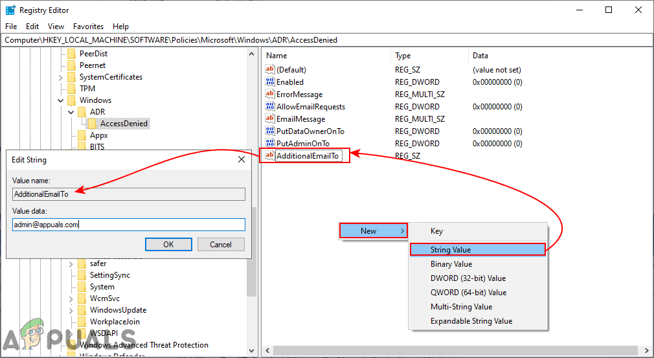Click the (Default) string value icon
654x358 pixels.
(x=270, y=70)
